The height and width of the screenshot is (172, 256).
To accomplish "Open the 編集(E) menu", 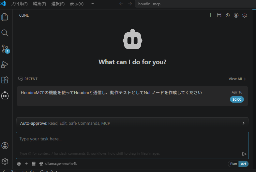I will pos(39,4).
